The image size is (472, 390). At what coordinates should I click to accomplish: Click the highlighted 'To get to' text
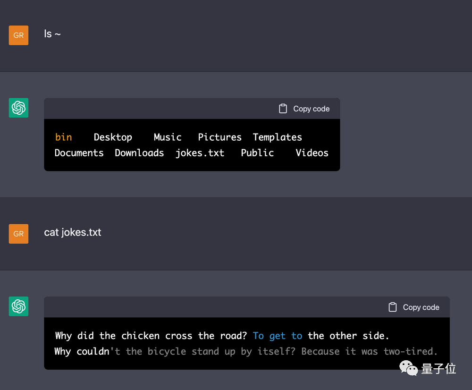(x=278, y=335)
